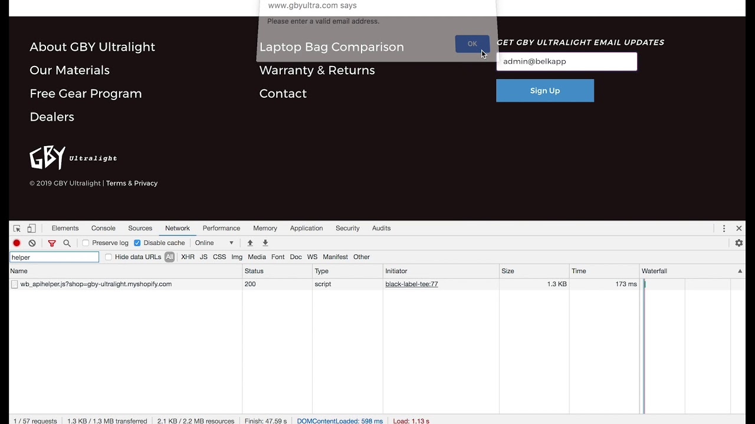Filter requests by CSS
The height and width of the screenshot is (424, 755).
[219, 257]
